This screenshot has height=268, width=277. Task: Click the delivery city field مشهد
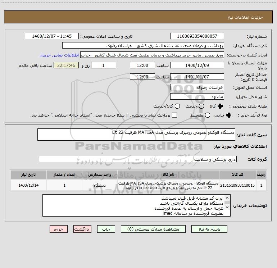click(x=197, y=96)
